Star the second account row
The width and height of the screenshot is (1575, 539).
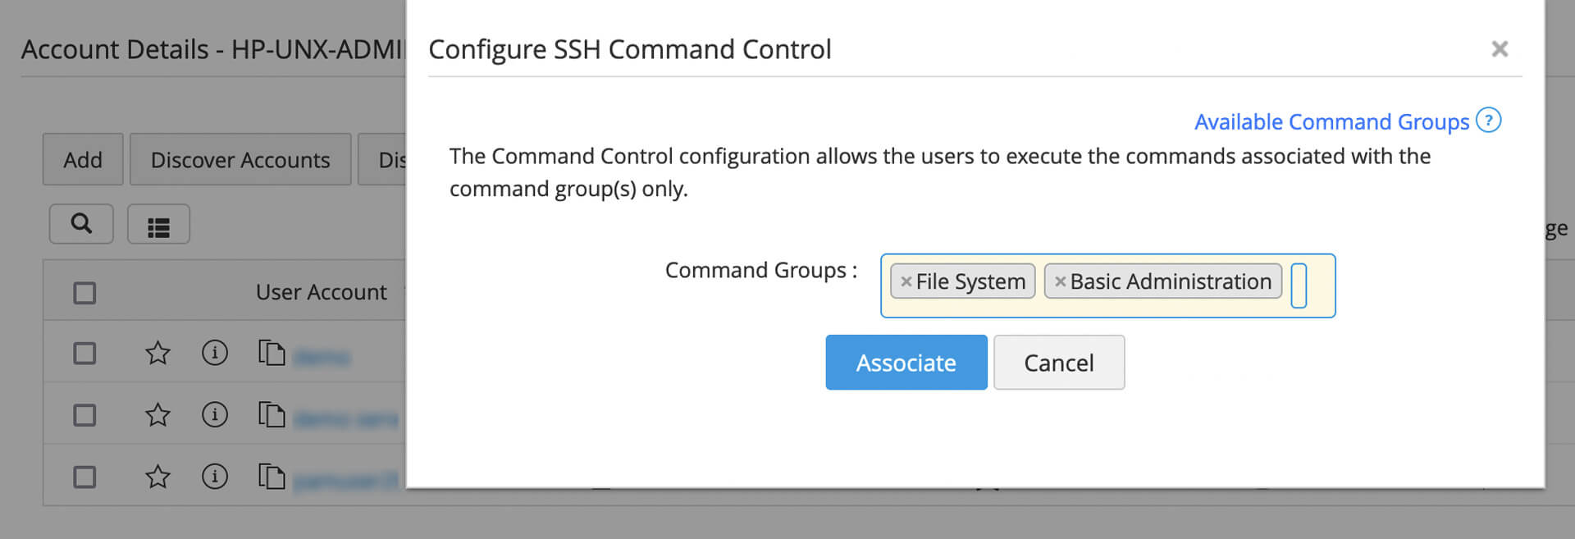tap(157, 415)
